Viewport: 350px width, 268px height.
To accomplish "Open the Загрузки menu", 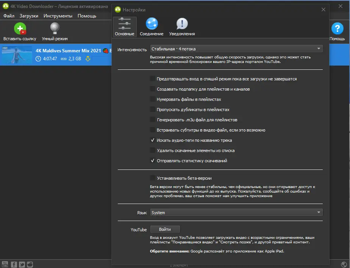I will point(29,16).
